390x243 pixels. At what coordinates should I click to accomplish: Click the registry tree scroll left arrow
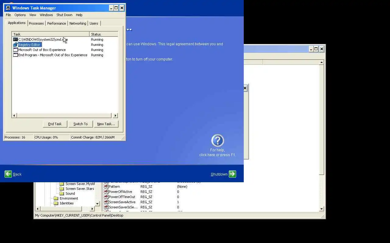point(38,209)
